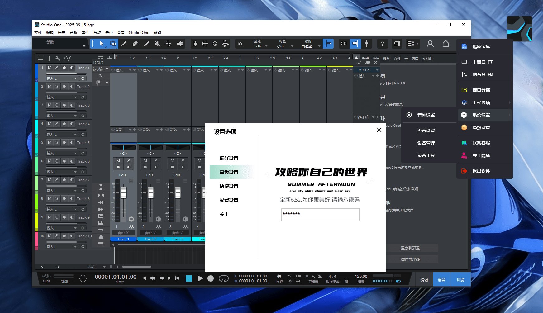Arm record on Track 3

tap(64, 105)
